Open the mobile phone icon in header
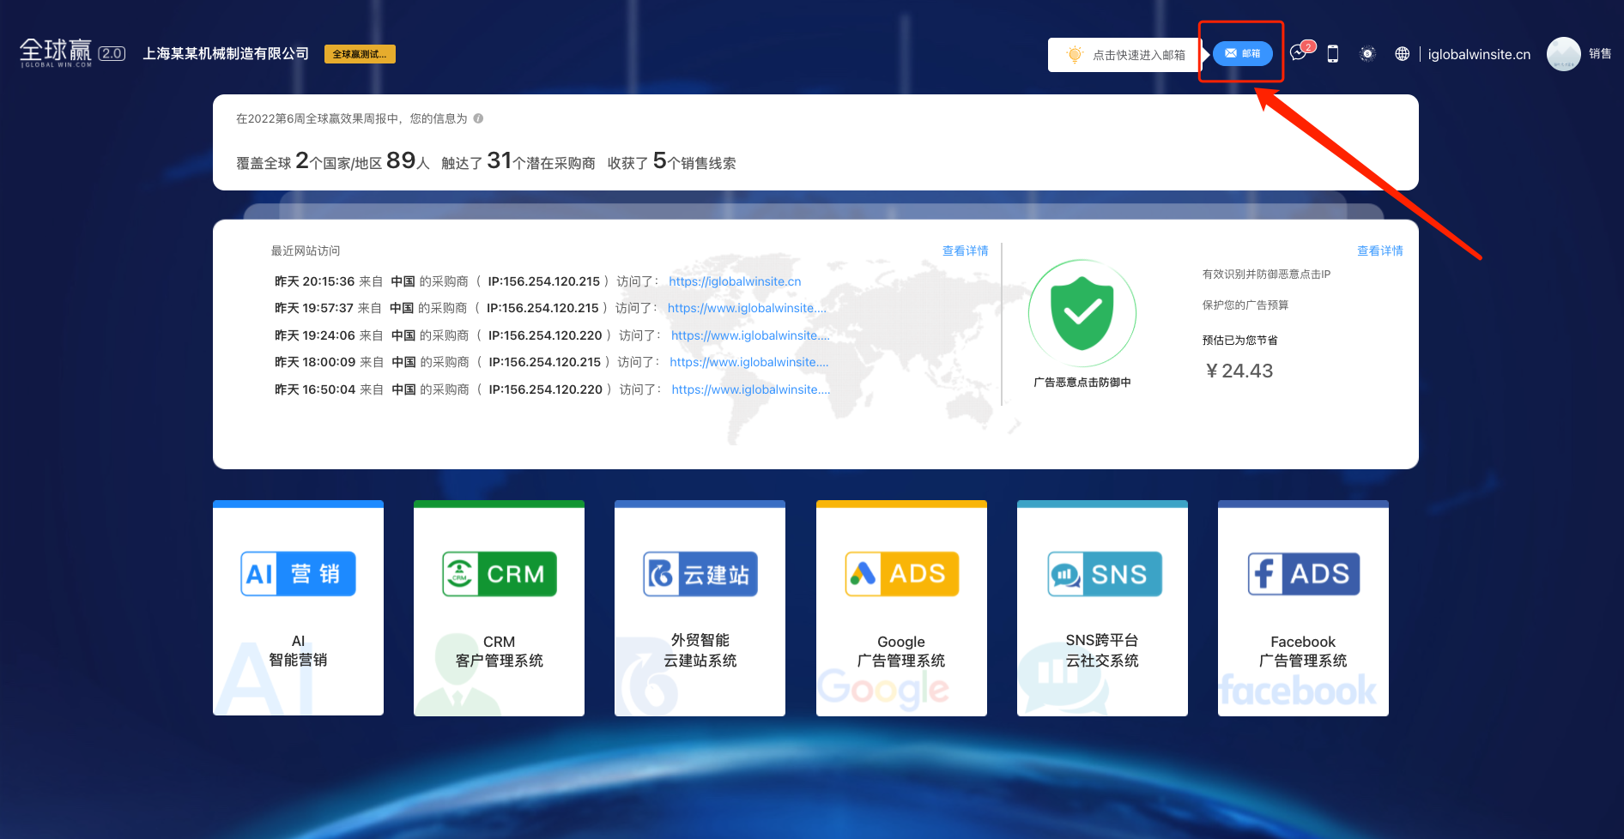1624x839 pixels. 1332,54
